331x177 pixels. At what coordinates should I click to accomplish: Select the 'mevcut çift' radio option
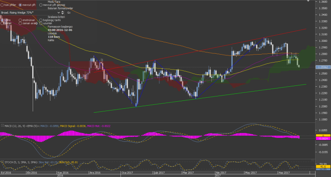[20, 5]
